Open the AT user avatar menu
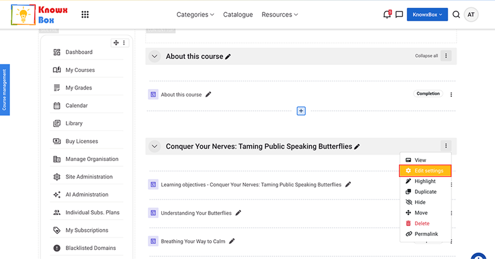This screenshot has height=259, width=495. [x=471, y=15]
